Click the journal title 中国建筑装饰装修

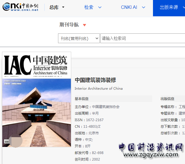point(95,80)
